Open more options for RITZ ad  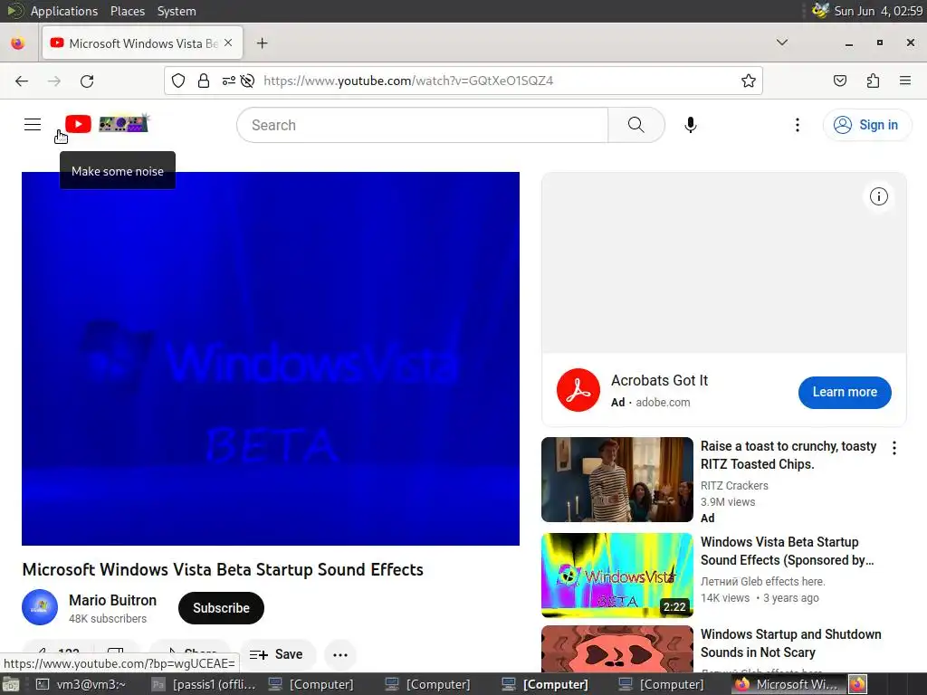(x=894, y=448)
